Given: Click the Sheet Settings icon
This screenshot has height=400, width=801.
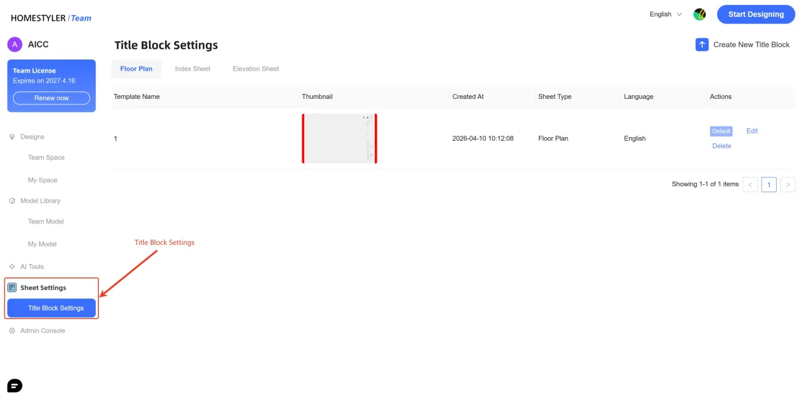Looking at the screenshot, I should click(x=13, y=288).
